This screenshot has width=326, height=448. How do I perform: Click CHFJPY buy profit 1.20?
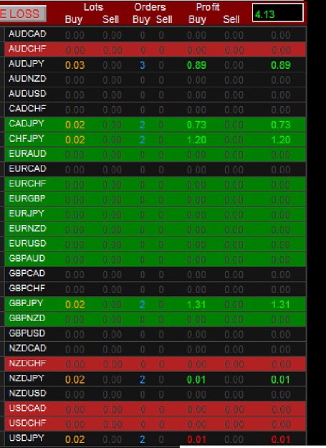click(196, 140)
